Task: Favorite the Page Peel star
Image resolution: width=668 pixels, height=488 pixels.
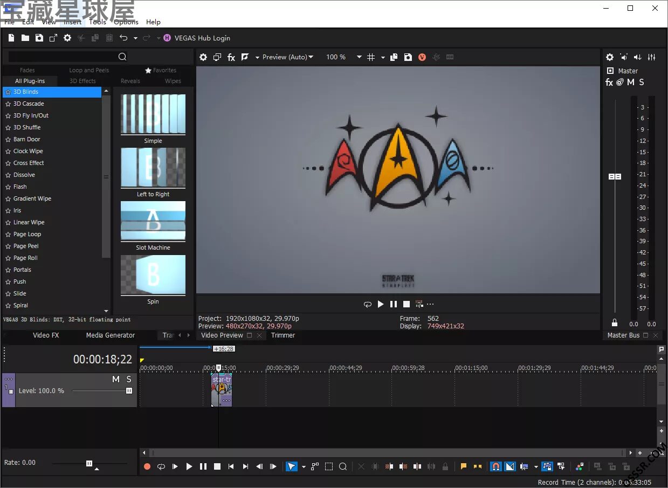Action: (8, 246)
